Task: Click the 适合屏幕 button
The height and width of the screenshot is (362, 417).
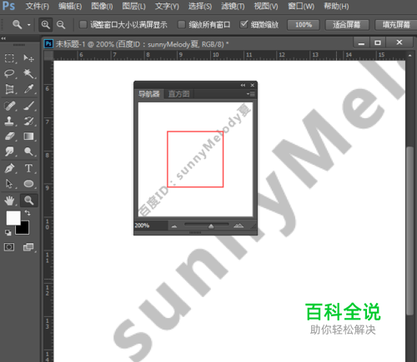Action: (x=347, y=25)
